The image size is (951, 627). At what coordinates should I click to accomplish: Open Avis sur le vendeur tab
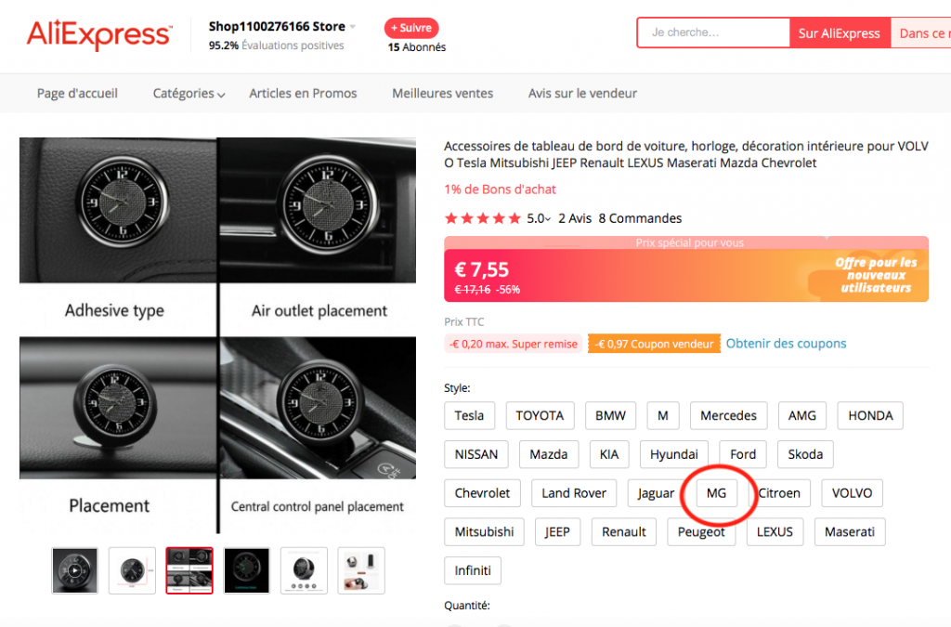pyautogui.click(x=582, y=94)
